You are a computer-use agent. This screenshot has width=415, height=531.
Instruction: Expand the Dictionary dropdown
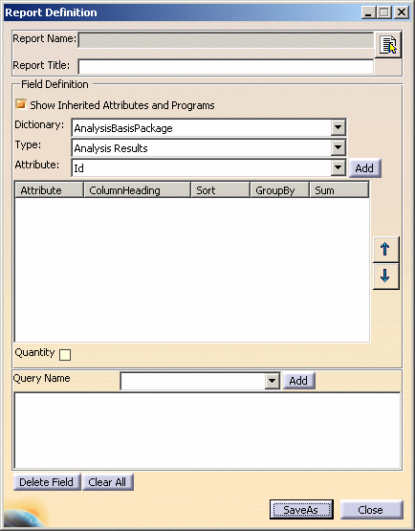pos(338,128)
